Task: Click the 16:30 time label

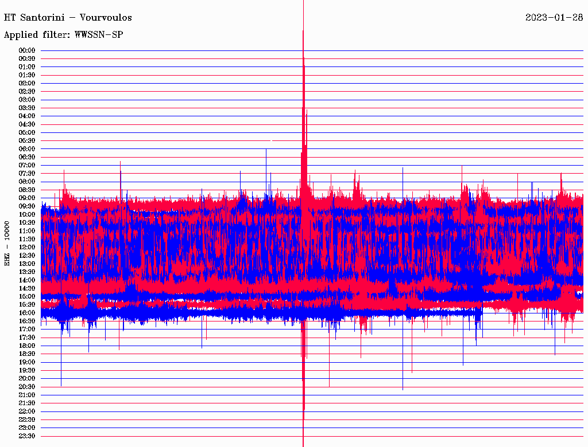Action: pyautogui.click(x=27, y=321)
